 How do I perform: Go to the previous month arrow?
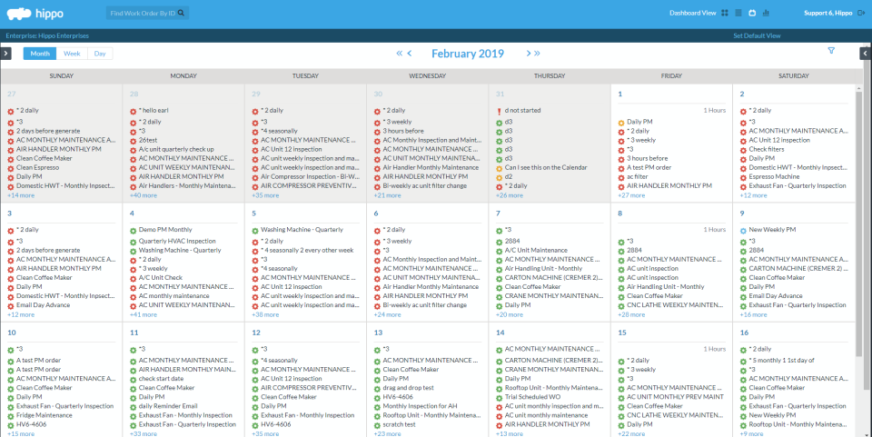coord(410,54)
